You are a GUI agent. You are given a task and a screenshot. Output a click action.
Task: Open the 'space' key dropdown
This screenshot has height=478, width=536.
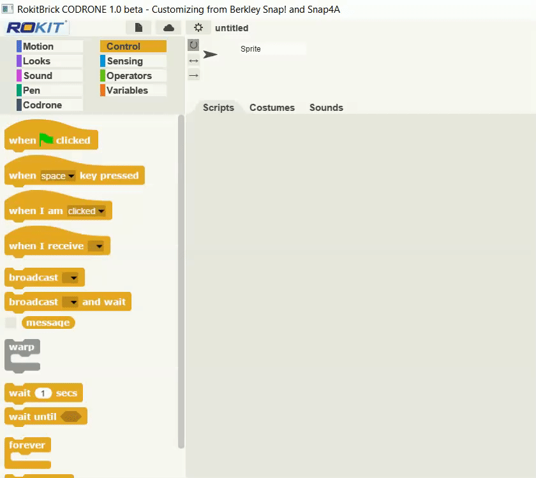coord(58,176)
